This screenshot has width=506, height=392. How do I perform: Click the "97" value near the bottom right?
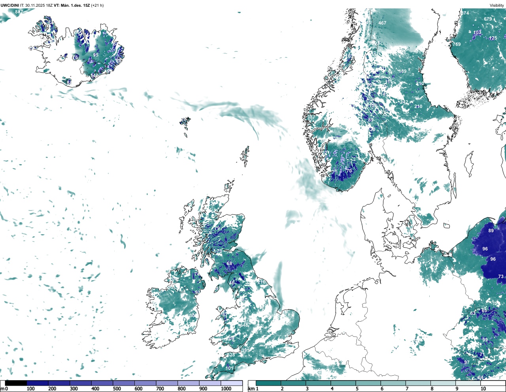click(x=467, y=362)
